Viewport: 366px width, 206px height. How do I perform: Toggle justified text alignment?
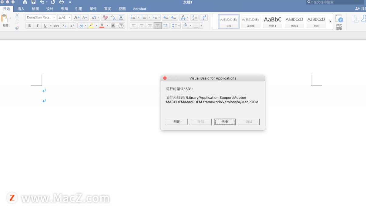[157, 26]
